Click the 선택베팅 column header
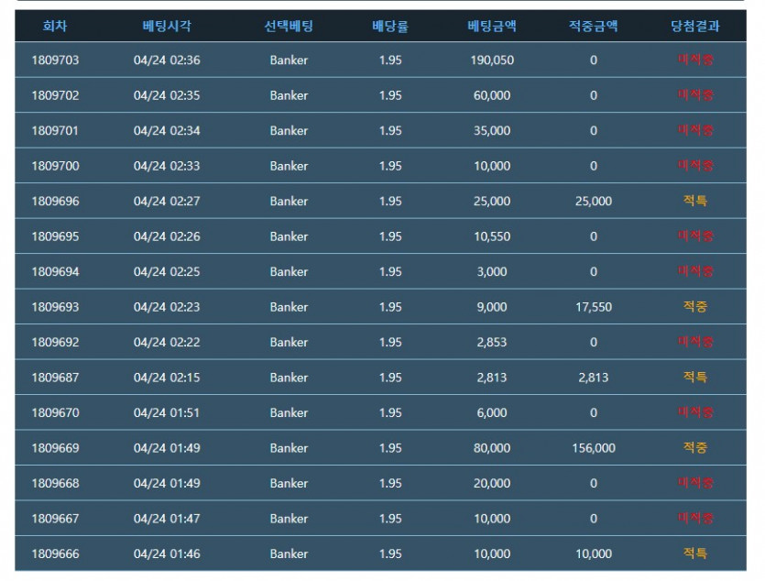 tap(289, 26)
